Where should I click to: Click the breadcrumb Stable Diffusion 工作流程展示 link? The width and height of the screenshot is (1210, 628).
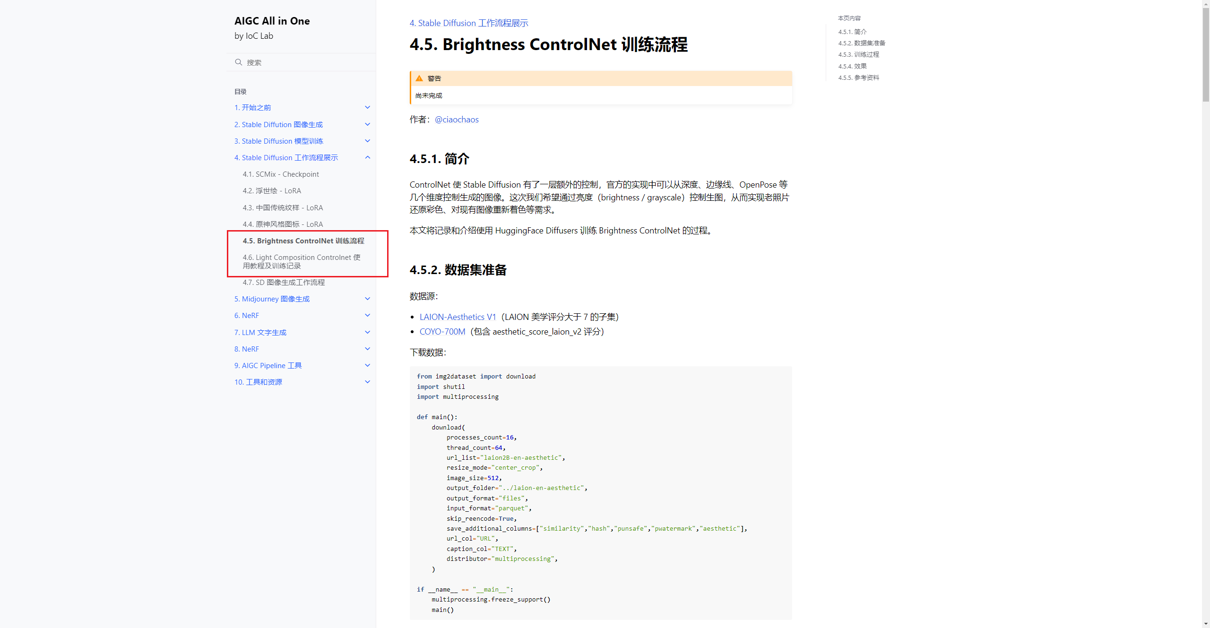pyautogui.click(x=468, y=23)
